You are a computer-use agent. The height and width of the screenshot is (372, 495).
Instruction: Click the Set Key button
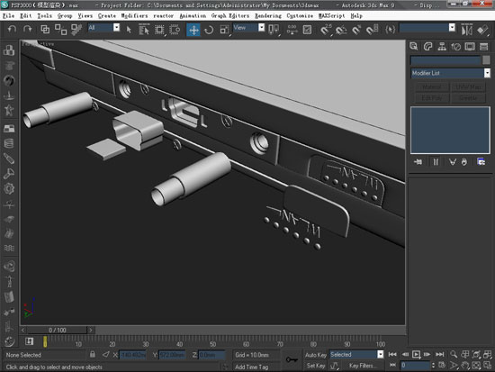[x=316, y=366]
